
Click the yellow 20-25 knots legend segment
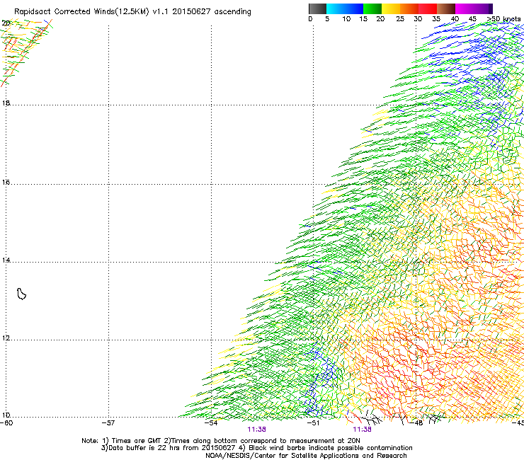click(x=391, y=8)
